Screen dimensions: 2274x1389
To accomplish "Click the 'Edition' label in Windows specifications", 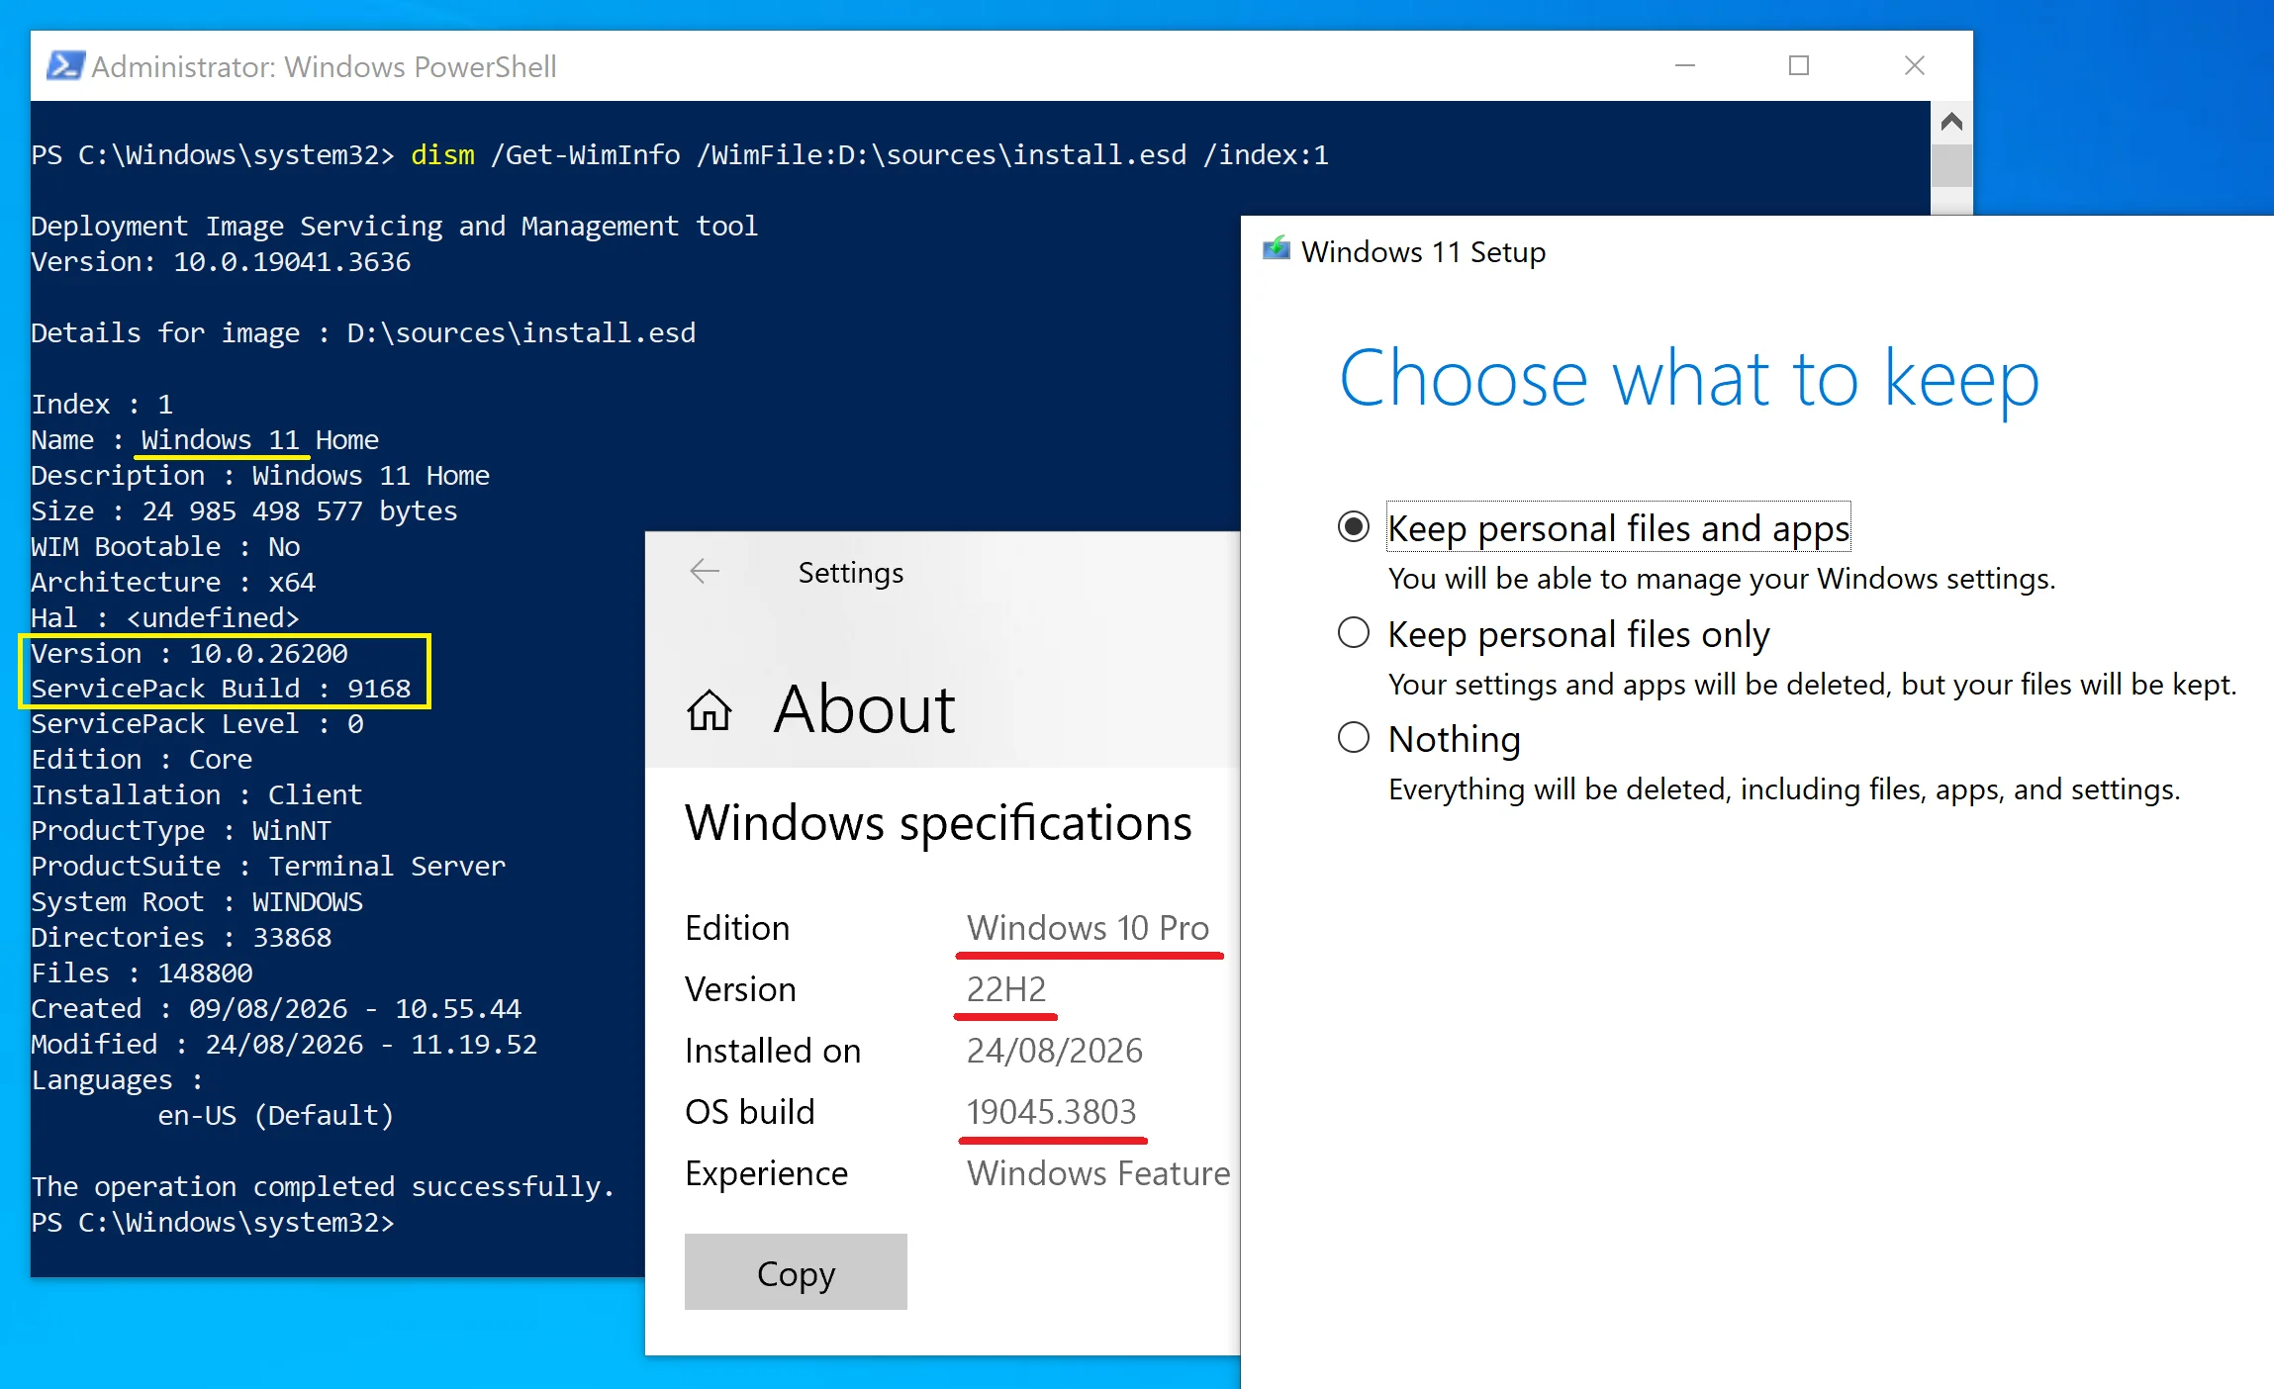I will [737, 928].
